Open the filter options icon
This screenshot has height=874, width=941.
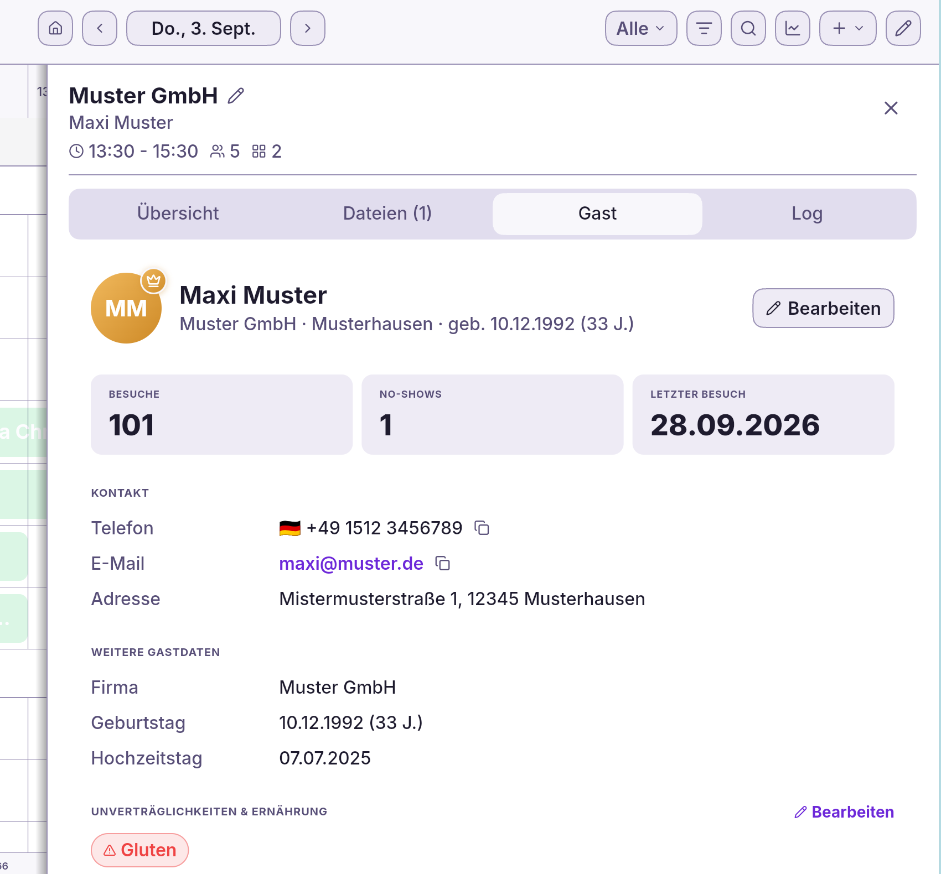[704, 28]
